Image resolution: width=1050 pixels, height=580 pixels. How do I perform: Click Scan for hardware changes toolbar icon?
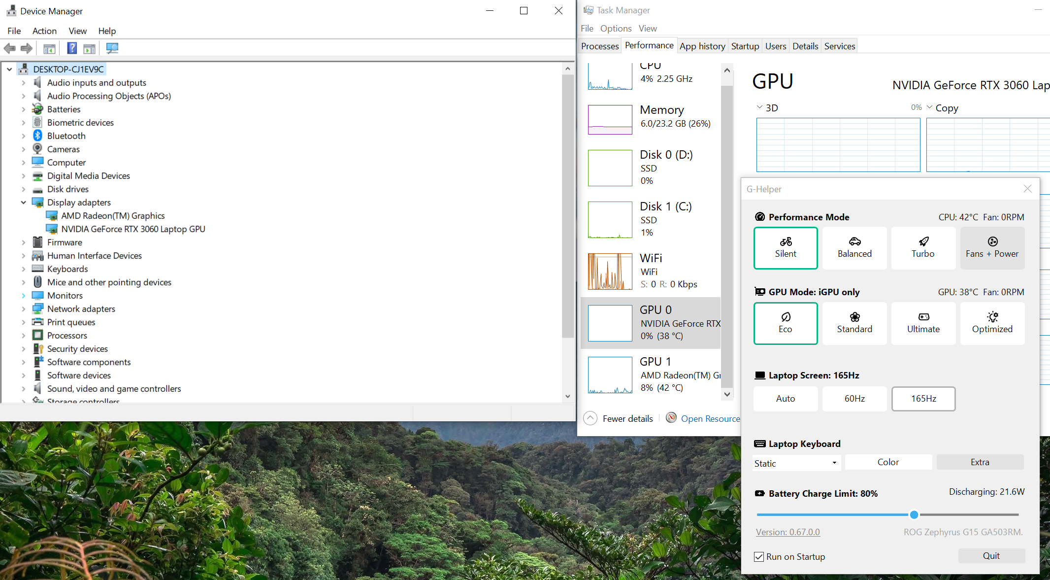(112, 48)
